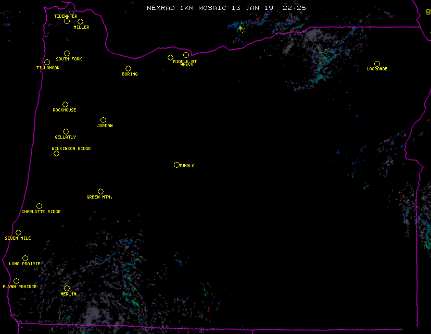Viewport: 431px width, 334px height.
Task: Click the Tumalo station circle marker
Action: [176, 165]
